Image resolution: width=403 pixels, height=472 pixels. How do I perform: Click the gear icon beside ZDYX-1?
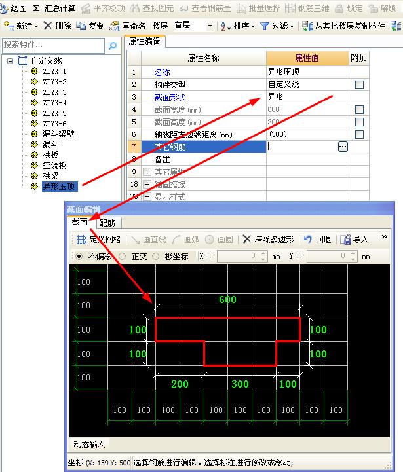click(35, 71)
